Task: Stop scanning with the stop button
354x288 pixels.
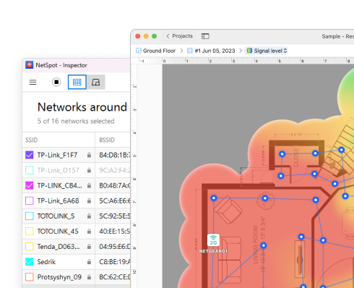Action: pos(56,82)
